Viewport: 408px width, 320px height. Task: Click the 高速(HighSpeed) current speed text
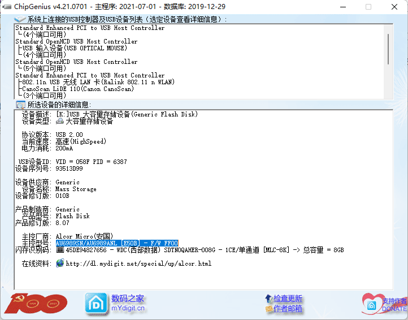tap(81, 141)
